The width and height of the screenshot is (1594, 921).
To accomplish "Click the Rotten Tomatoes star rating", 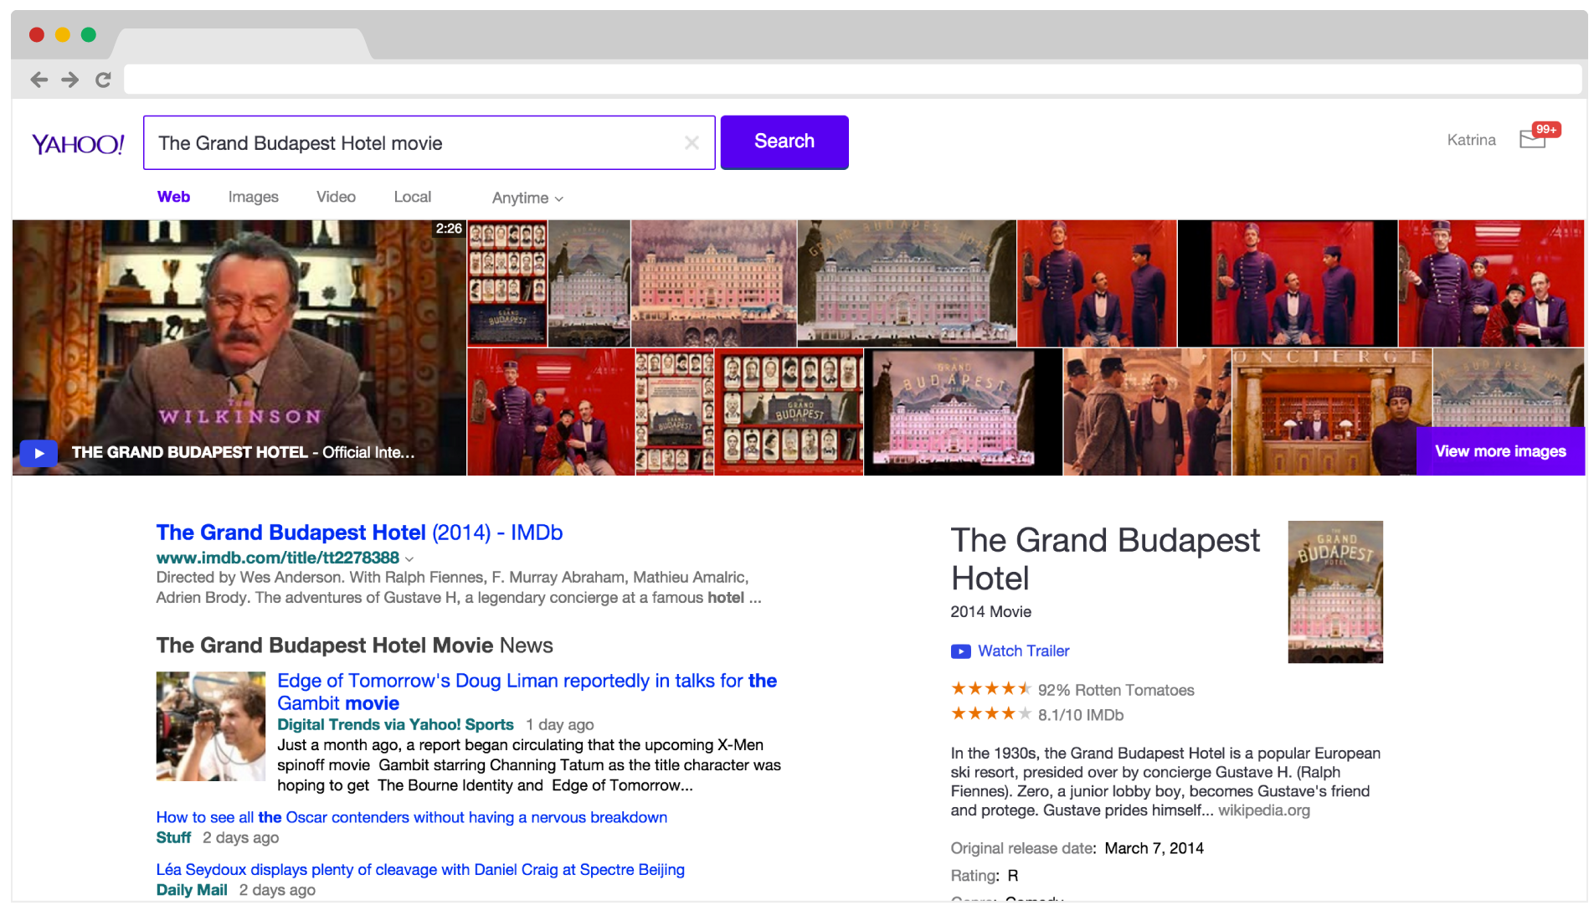I will pos(991,689).
